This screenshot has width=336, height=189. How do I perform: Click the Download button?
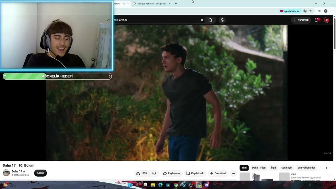tap(218, 173)
